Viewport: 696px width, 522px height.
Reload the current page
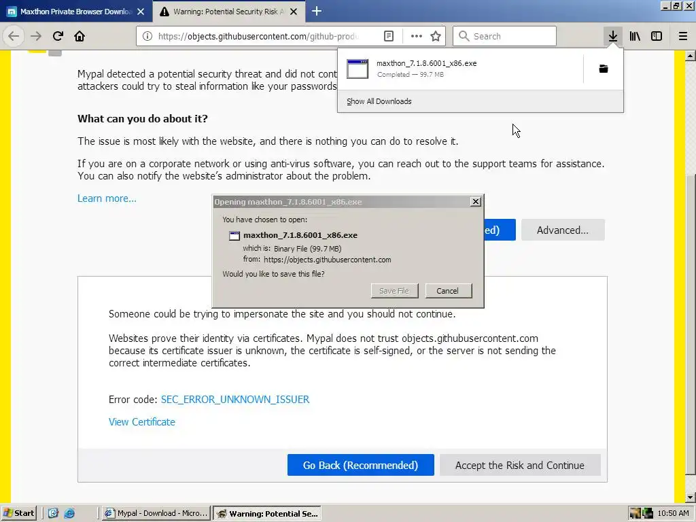[58, 36]
